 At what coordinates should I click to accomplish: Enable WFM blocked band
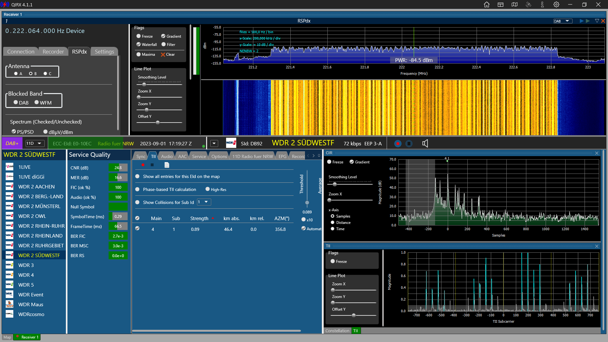coord(37,103)
